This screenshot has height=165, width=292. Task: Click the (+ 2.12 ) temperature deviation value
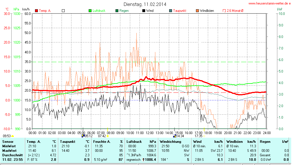34,155
